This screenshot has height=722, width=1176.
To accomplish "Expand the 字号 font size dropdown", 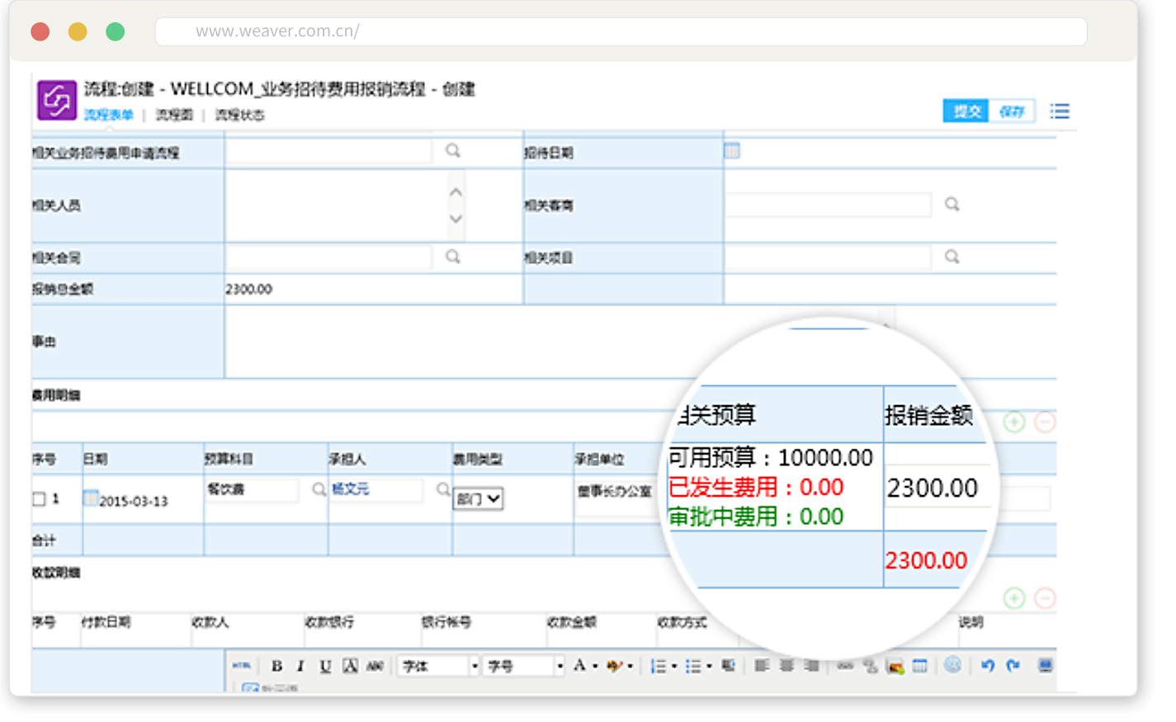I will pyautogui.click(x=560, y=666).
